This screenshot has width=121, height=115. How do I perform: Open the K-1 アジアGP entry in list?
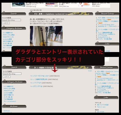pyautogui.click(x=36, y=83)
